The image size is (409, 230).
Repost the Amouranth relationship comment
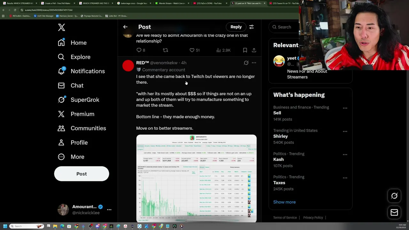click(165, 50)
